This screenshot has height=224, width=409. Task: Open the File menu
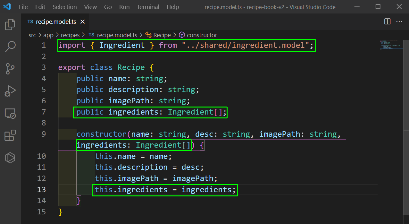(x=23, y=7)
